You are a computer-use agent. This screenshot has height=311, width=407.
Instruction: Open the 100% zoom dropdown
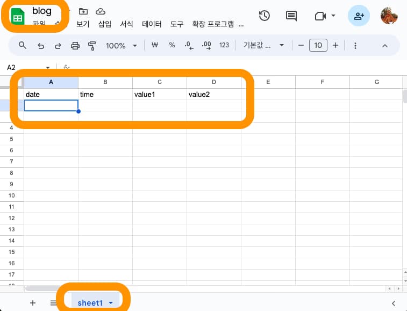coord(120,46)
